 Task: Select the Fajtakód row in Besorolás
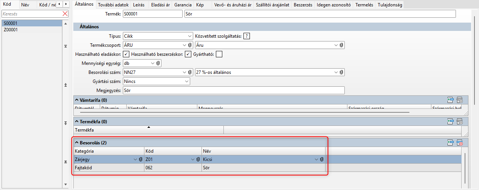(200, 168)
